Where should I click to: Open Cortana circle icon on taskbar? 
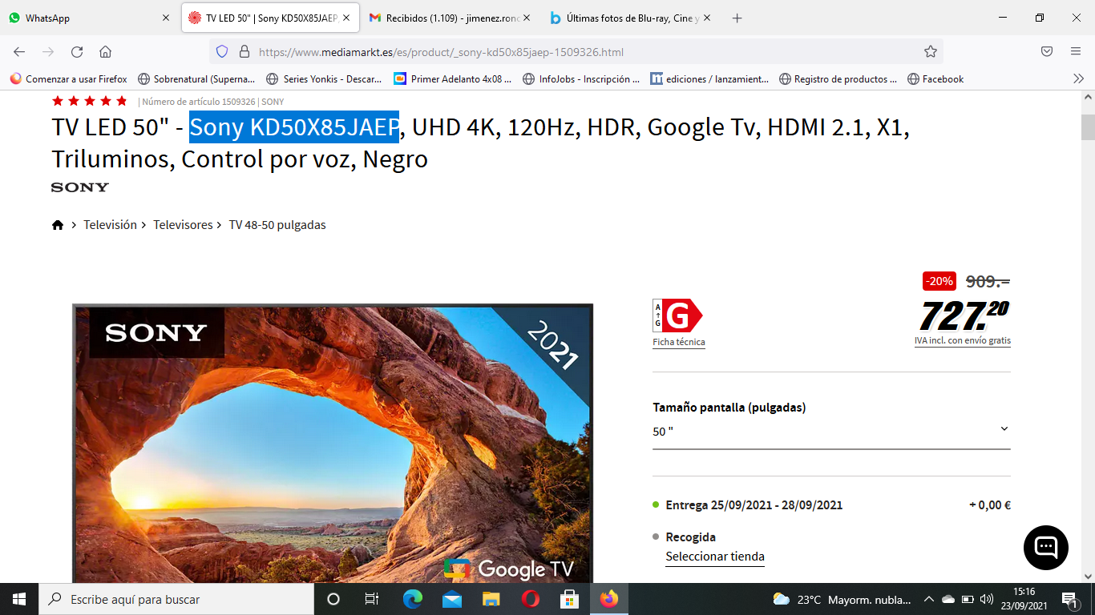333,599
